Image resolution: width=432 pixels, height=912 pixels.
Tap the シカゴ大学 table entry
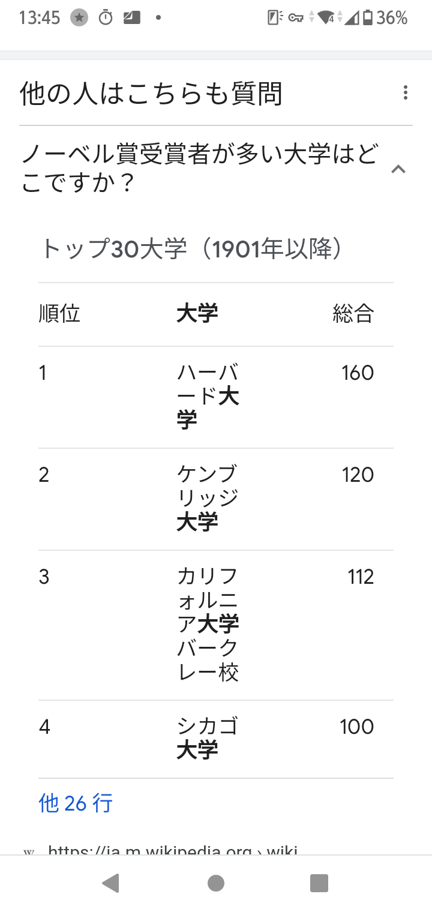[x=208, y=739]
